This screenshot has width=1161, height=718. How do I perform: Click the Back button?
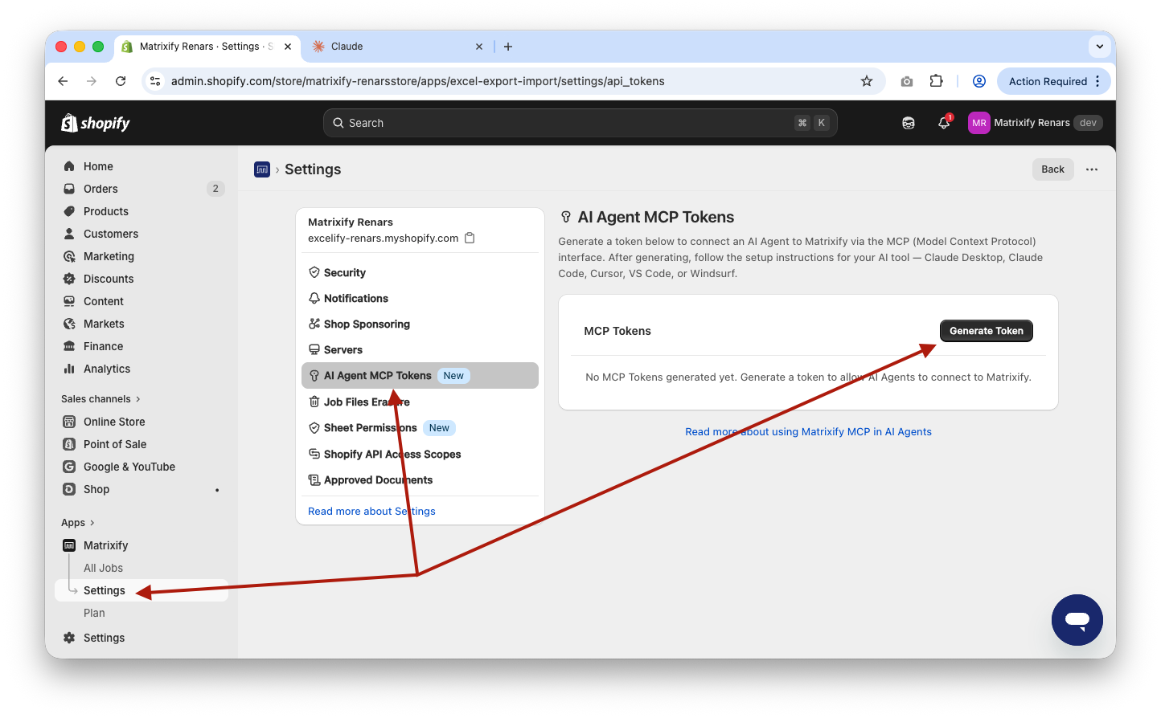[x=1052, y=169]
